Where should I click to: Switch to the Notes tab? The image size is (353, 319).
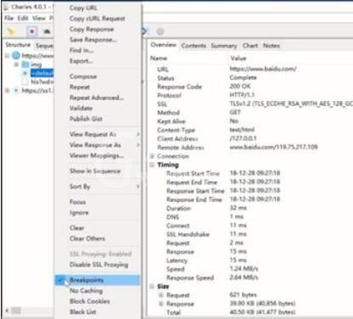(272, 46)
